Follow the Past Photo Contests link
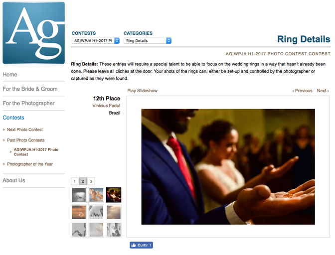 point(25,140)
